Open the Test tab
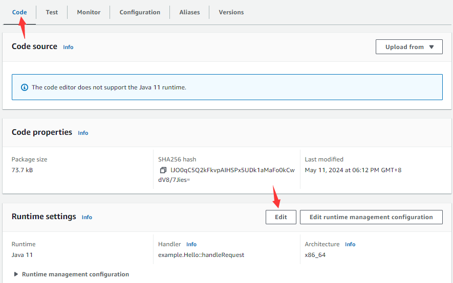The height and width of the screenshot is (283, 453). click(x=52, y=12)
